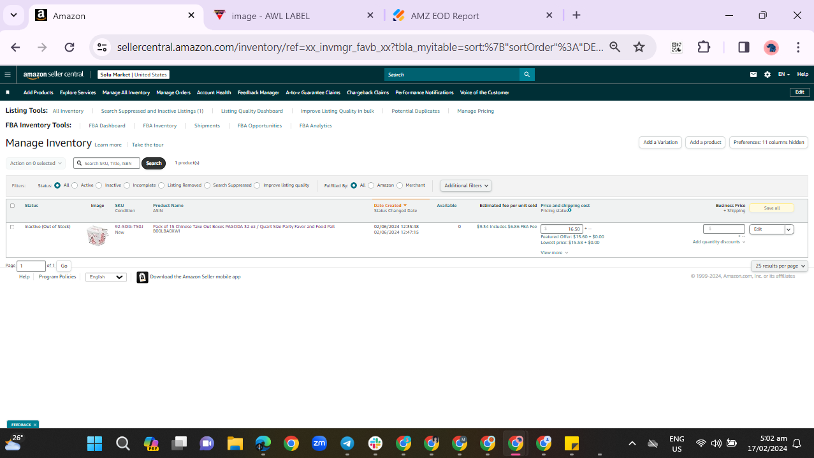The width and height of the screenshot is (814, 458).
Task: Open Preferences: 11 columns hidden
Action: [x=769, y=143]
